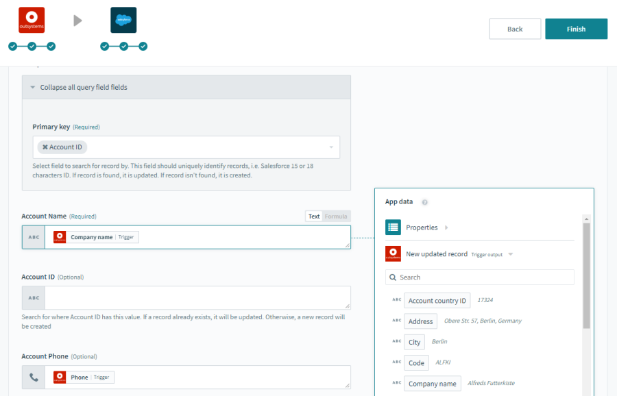Expand the Primary key dropdown
This screenshot has height=396, width=617.
pos(330,147)
